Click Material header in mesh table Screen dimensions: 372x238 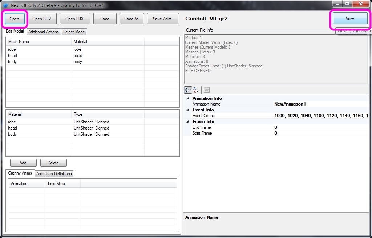[x=108, y=42]
